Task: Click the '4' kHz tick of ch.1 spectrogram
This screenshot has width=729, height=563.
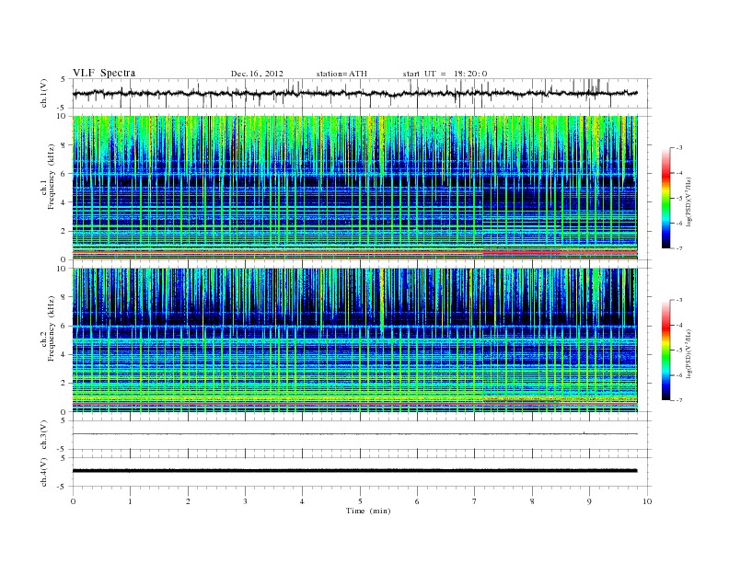Action: coord(64,202)
